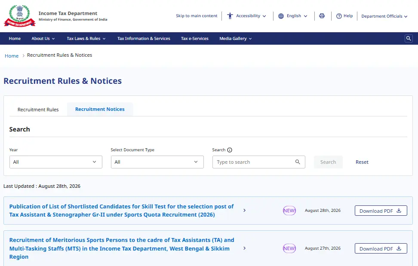Click the Reset link
Viewport: 418px width, 266px height.
(362, 162)
